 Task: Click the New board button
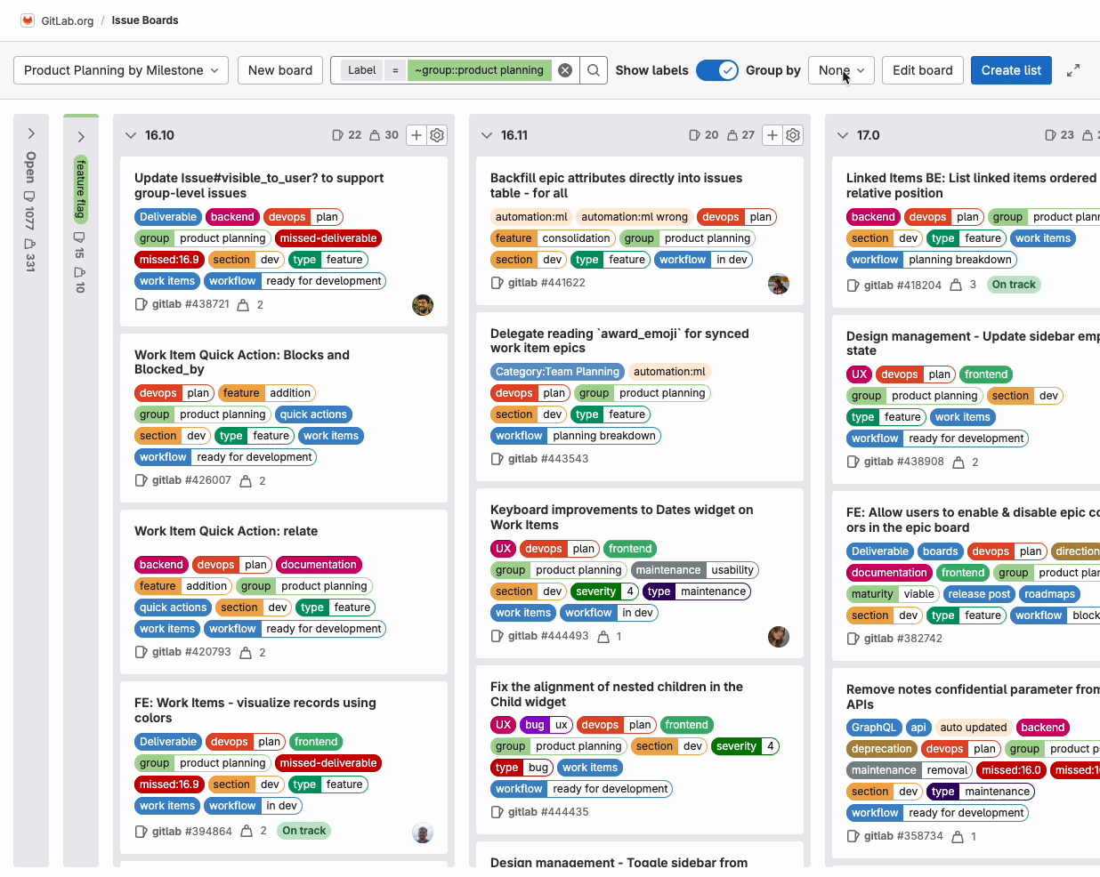(x=279, y=69)
